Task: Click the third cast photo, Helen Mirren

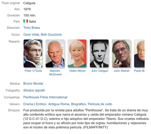Action: click(x=77, y=53)
